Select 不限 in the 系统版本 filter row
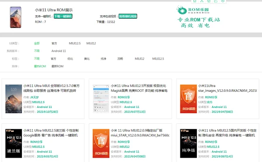 (37, 51)
